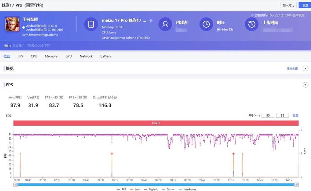Viewport: 311px width, 191px height.
Task: Click the BigJank marker near 05:15
Action: click(112, 154)
